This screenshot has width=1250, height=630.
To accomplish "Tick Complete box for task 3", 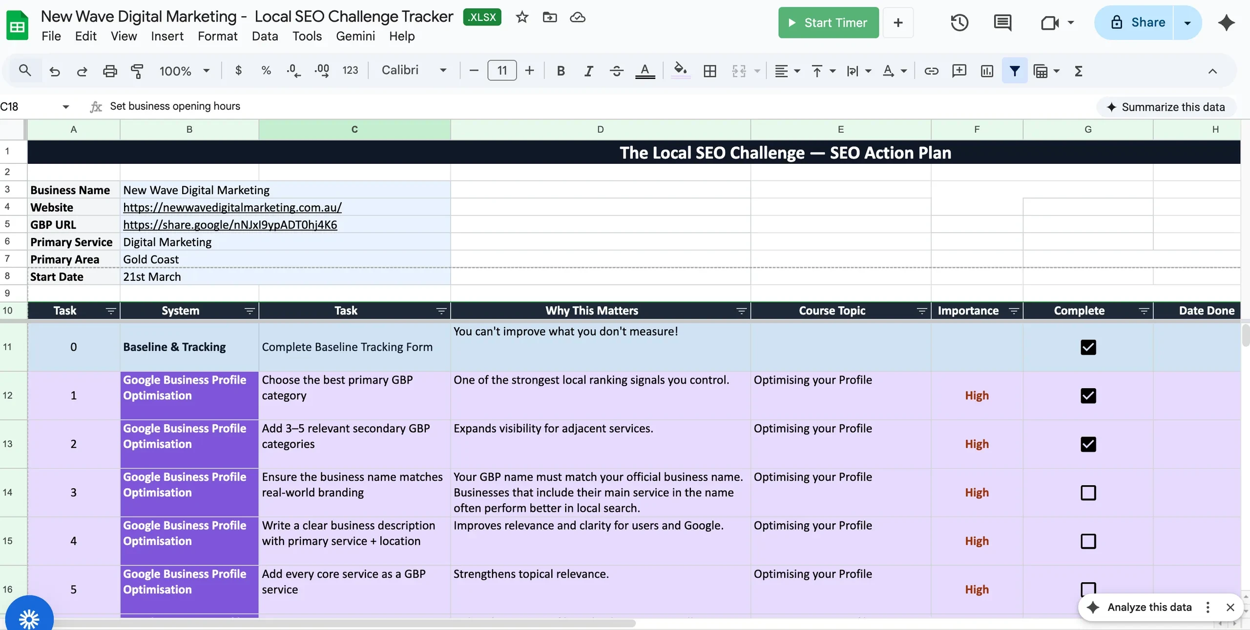I will click(x=1088, y=492).
